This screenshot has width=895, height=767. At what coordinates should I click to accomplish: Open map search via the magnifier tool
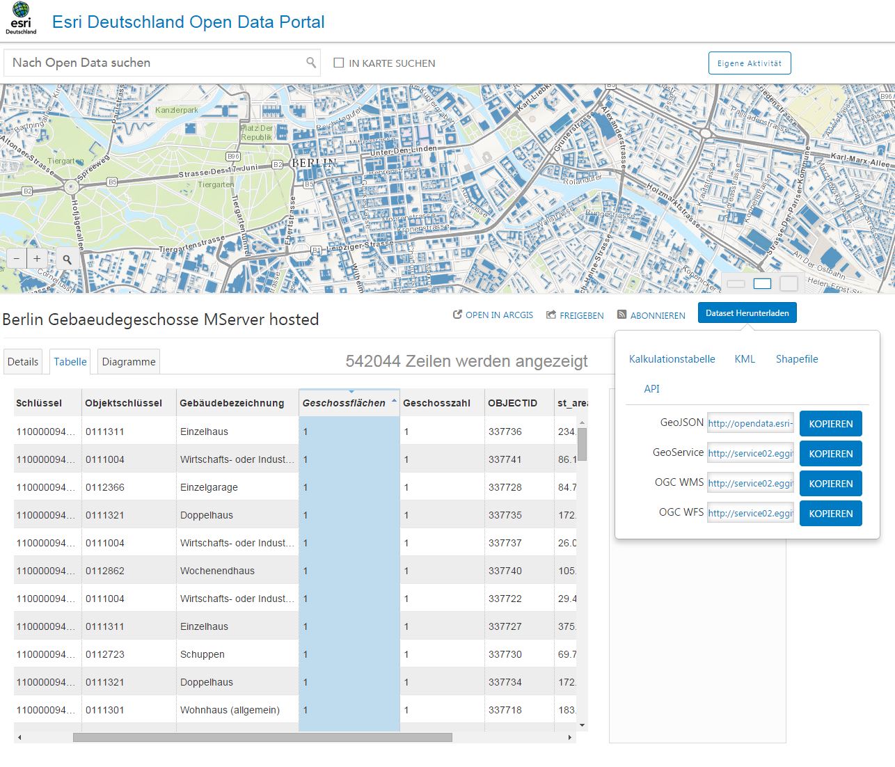65,258
